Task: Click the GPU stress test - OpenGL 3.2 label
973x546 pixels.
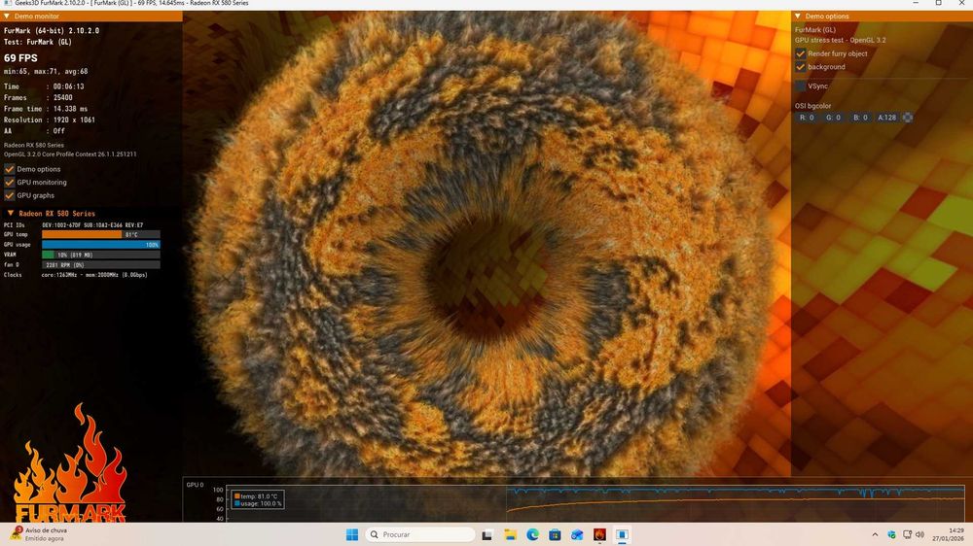Action: point(841,40)
